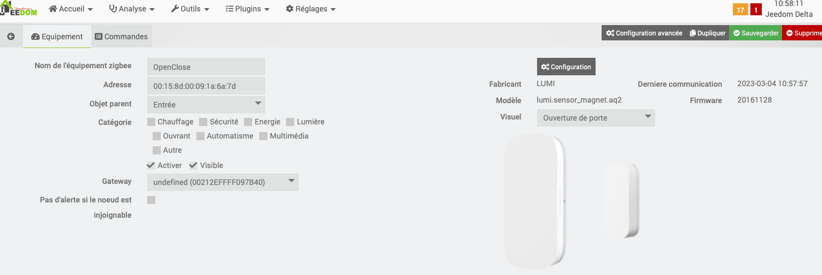Enable the Sécurité category checkbox
822x275 pixels.
coord(203,122)
